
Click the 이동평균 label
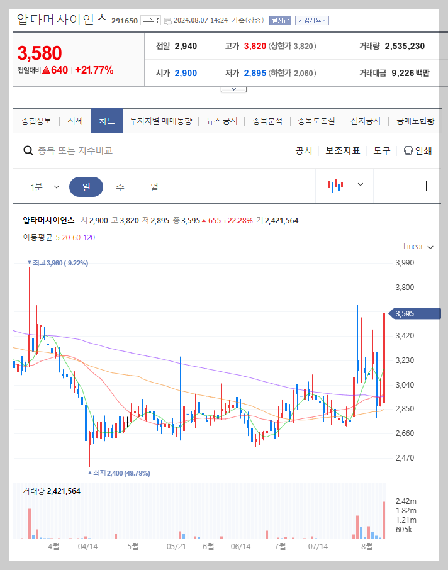click(x=38, y=237)
